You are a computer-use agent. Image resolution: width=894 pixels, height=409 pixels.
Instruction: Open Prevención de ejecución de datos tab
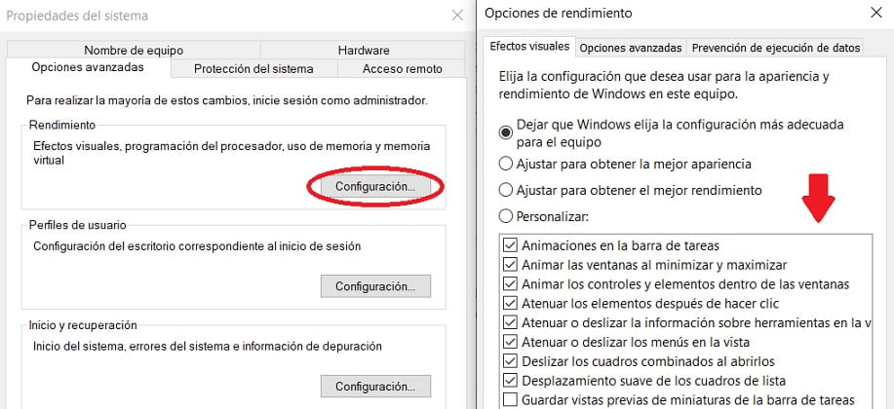(776, 47)
